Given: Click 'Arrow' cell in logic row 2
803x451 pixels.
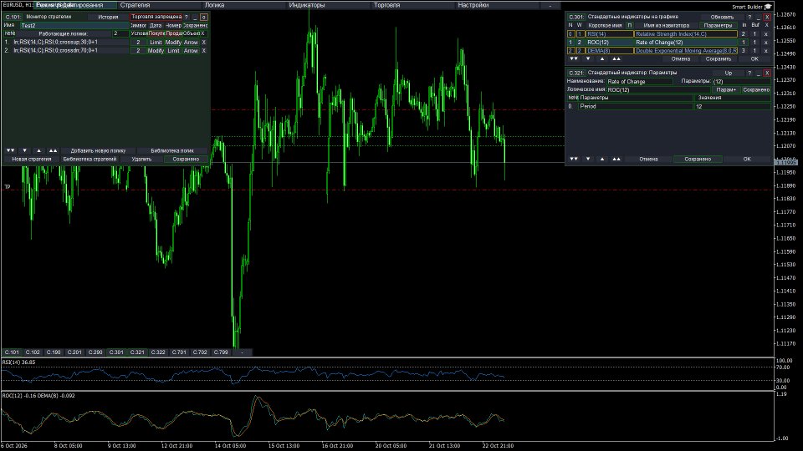Looking at the screenshot, I should pyautogui.click(x=191, y=51).
